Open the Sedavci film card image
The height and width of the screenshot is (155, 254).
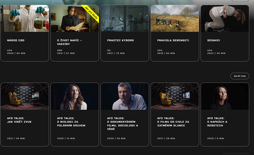[x=225, y=18]
